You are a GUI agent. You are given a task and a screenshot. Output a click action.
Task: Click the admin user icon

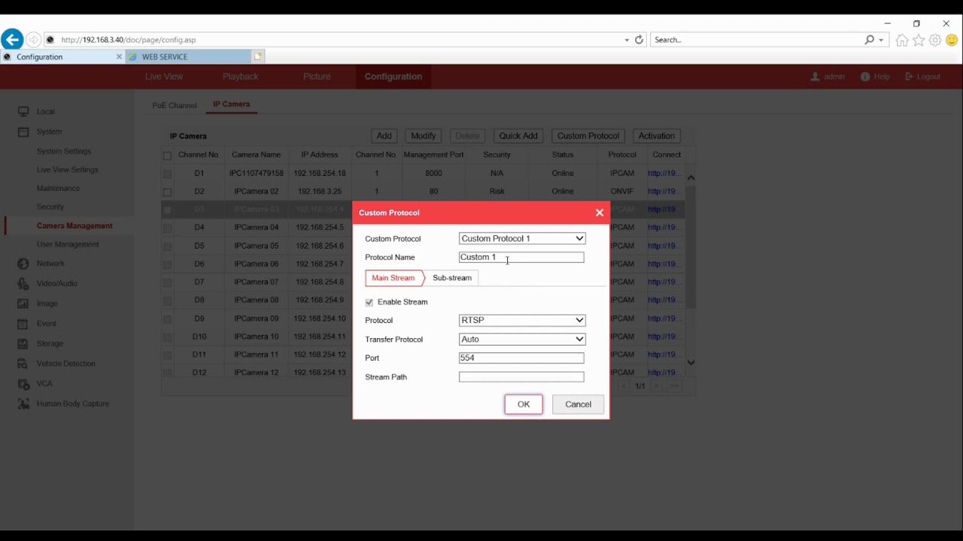pyautogui.click(x=815, y=77)
